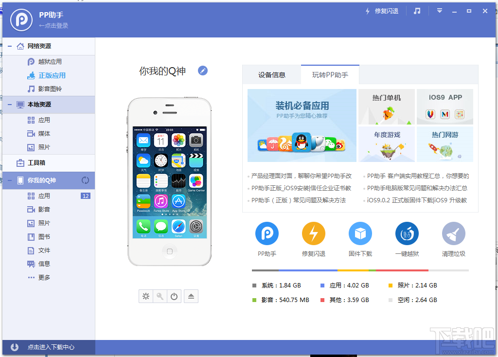Collapse the 本地资源 section
This screenshot has height=357, width=498.
tap(10, 105)
